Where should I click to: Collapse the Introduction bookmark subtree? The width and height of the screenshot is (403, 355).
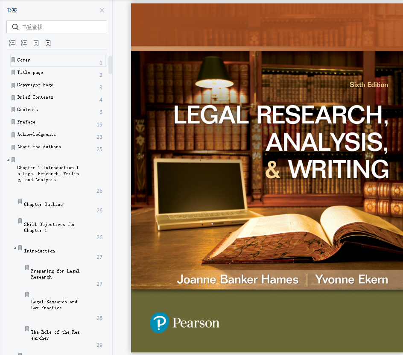[x=15, y=248]
